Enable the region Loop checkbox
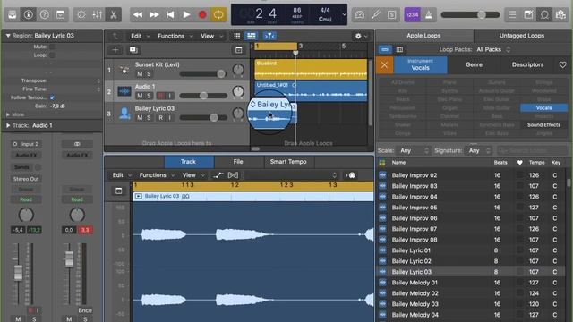This screenshot has width=573, height=322. coord(52,55)
